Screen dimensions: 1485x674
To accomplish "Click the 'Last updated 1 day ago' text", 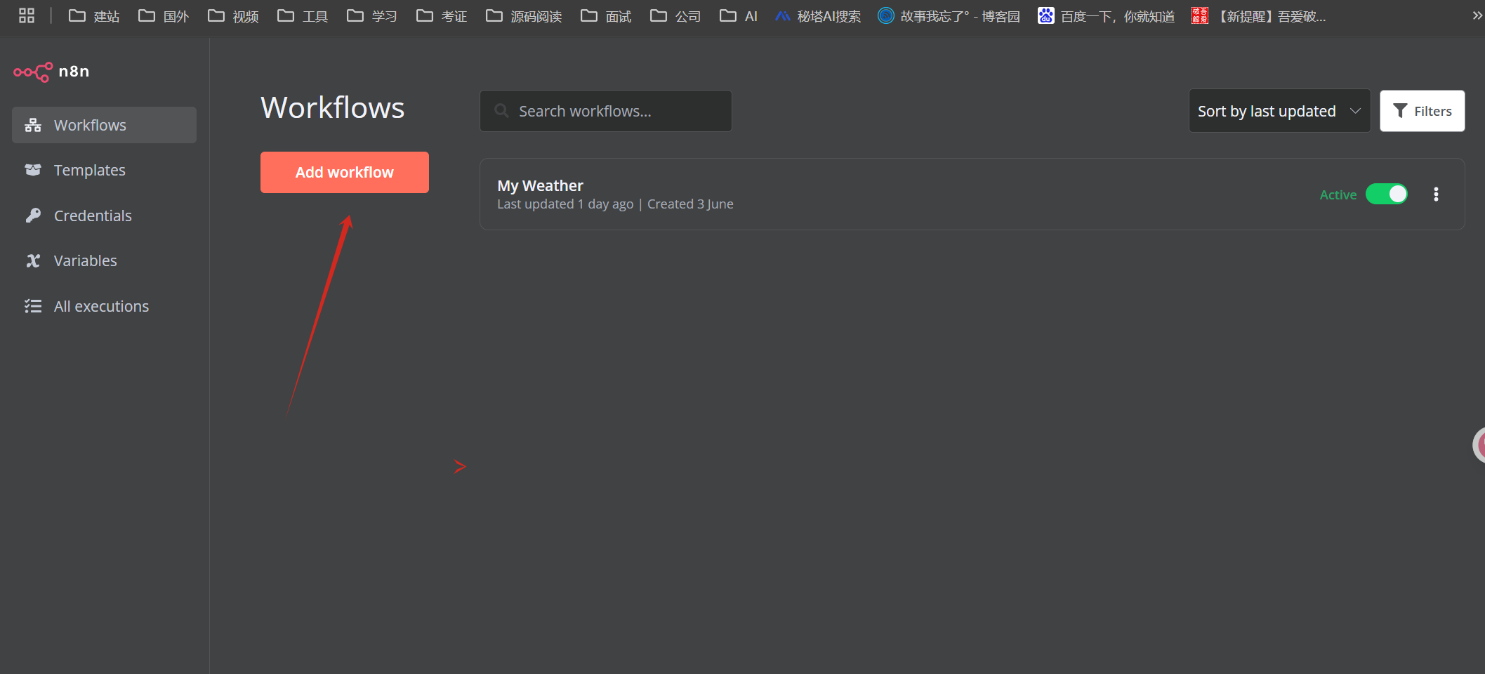I will tap(565, 204).
